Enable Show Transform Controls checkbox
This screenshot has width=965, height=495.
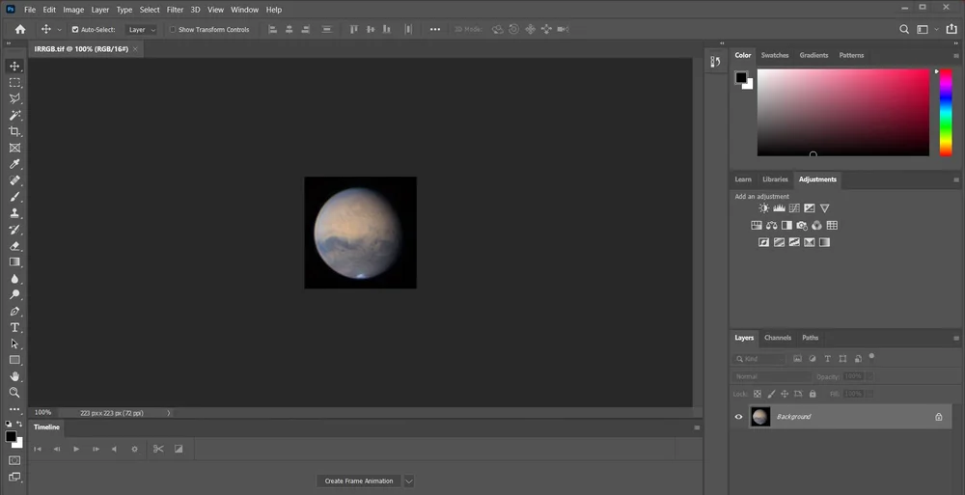click(173, 30)
